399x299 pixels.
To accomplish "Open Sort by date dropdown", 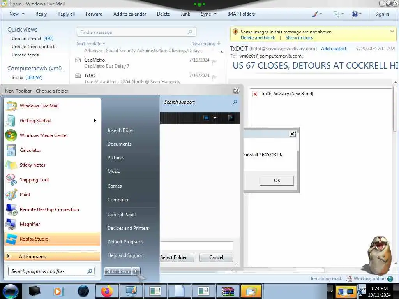I will [x=90, y=44].
